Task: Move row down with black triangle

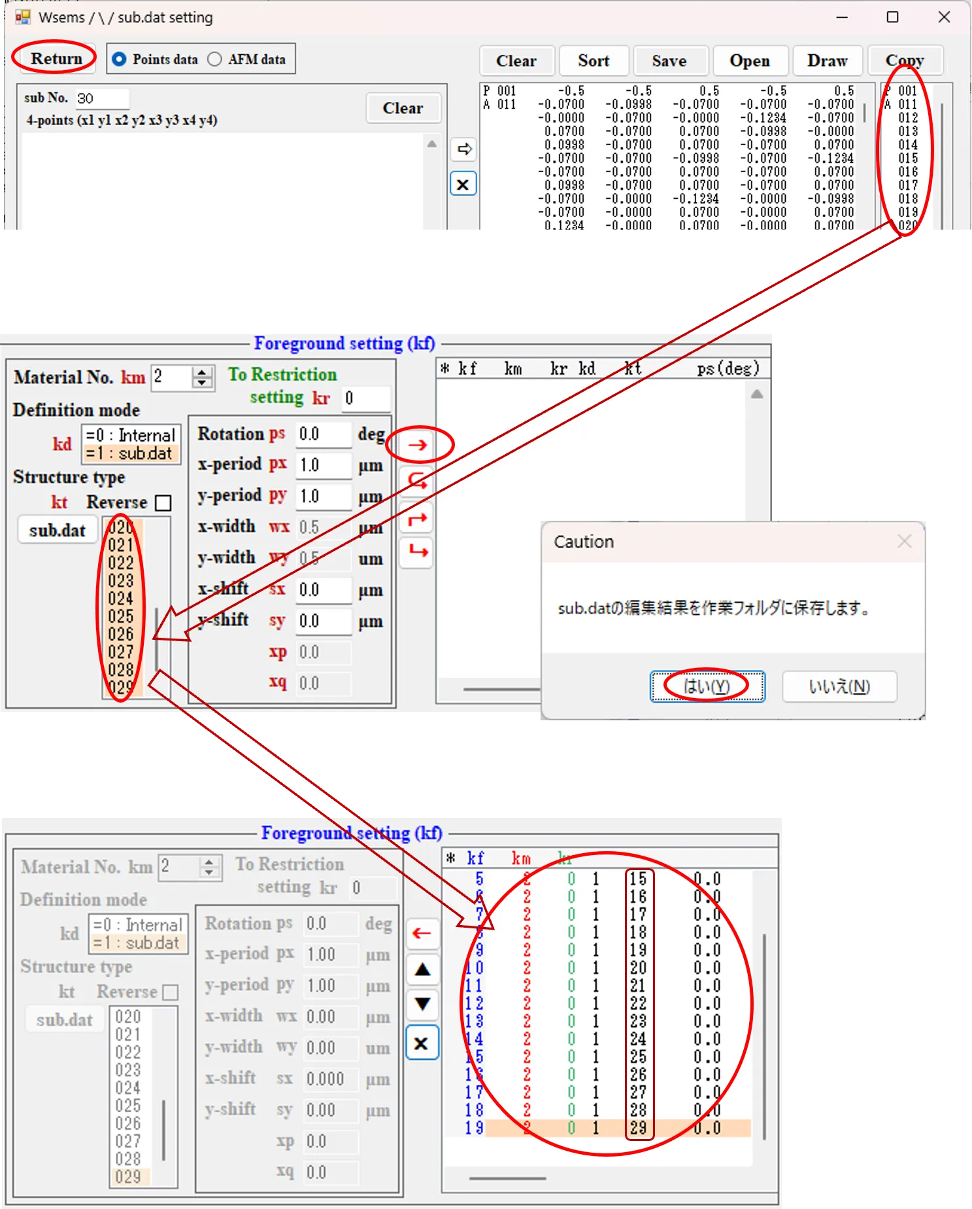Action: coord(422,1004)
